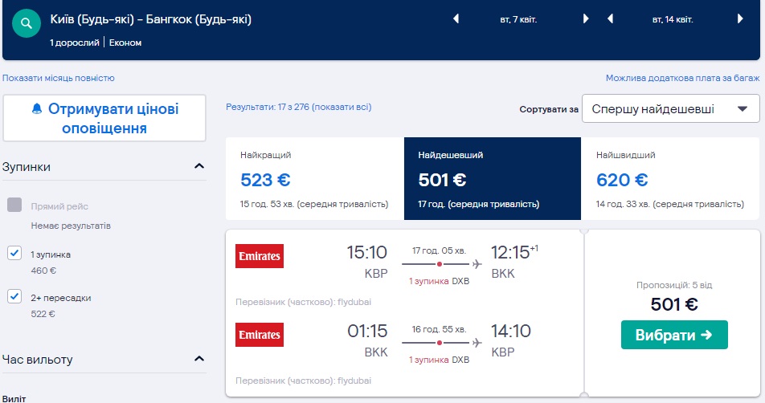Viewport: 765px width, 403px height.
Task: Switch to Найшвидший 620 € tab
Action: tap(670, 178)
